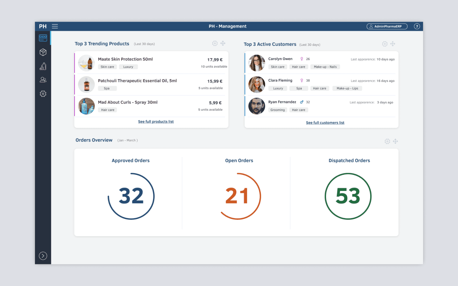Click move handle of Top 3 Active Customers

(393, 44)
